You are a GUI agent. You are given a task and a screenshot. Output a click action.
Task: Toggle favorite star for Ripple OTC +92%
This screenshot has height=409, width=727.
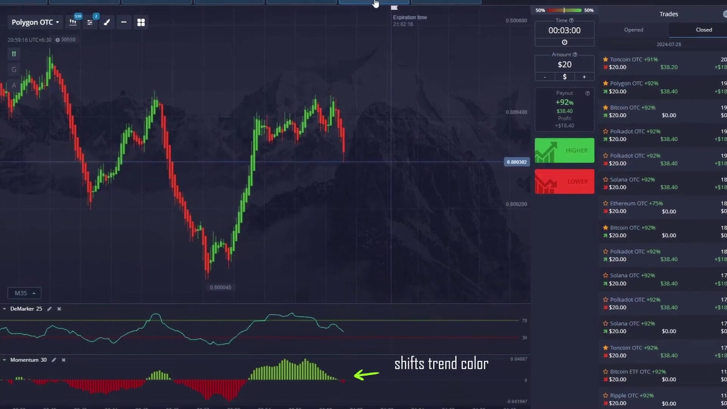click(605, 395)
